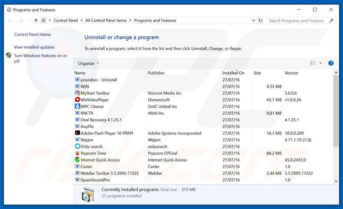Open the address bar history dropdown
The width and height of the screenshot is (343, 209).
[253, 20]
